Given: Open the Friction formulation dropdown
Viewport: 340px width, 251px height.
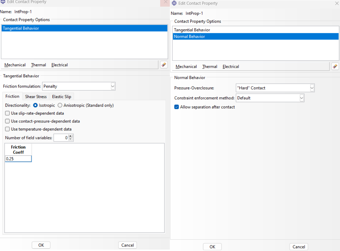Looking at the screenshot, I should pos(113,86).
